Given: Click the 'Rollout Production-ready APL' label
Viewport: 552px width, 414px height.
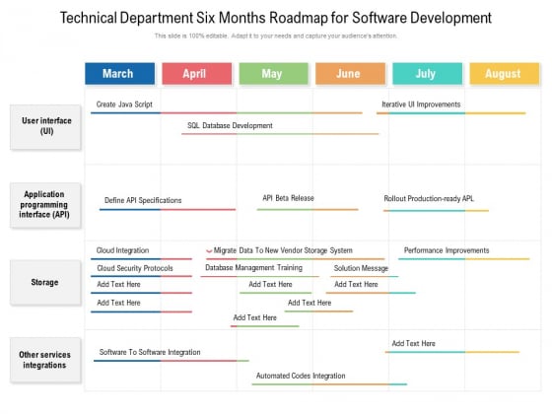Looking at the screenshot, I should 429,198.
